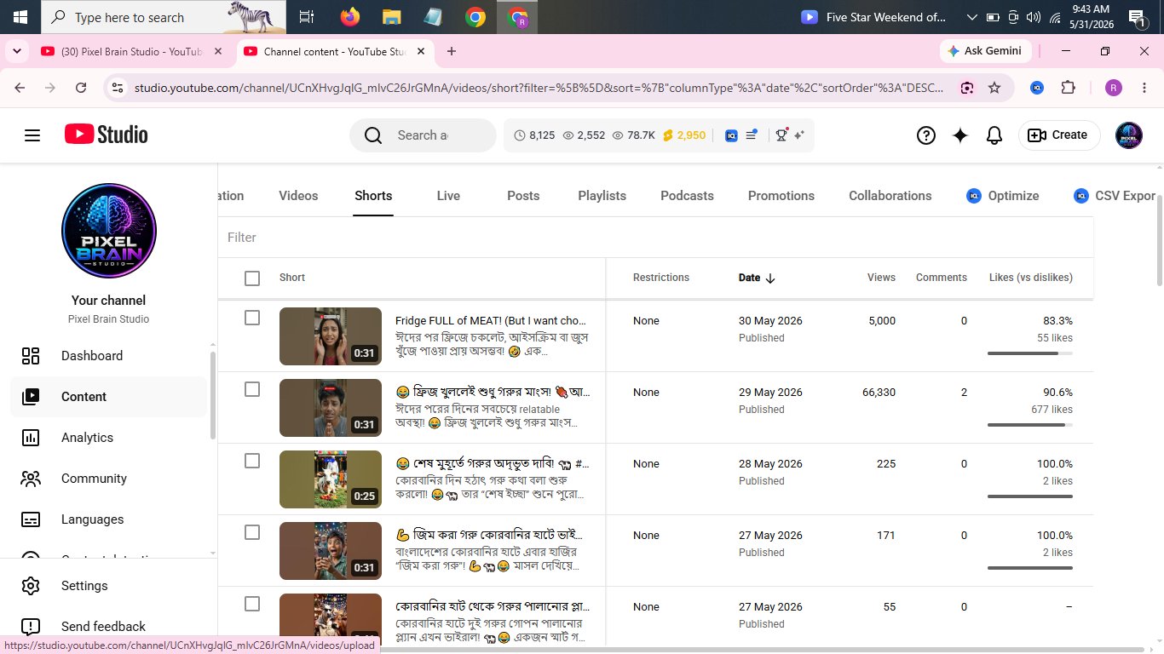Click Task View on the taskbar
1164x654 pixels.
[x=306, y=17]
